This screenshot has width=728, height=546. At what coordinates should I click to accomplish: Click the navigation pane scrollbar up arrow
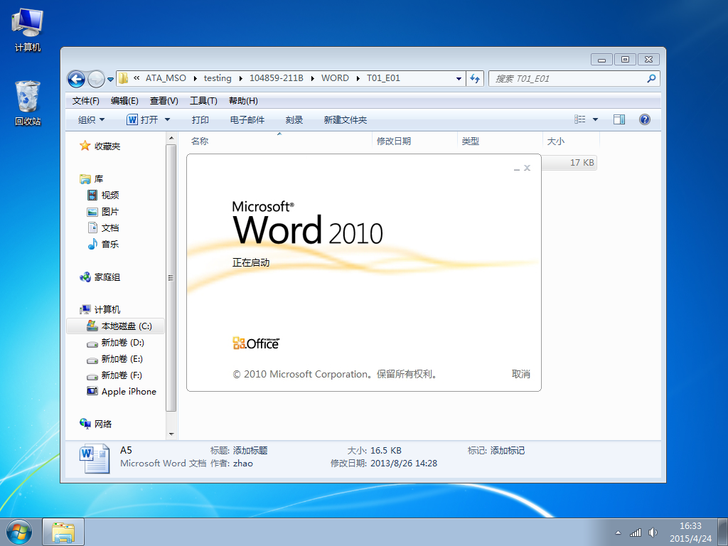pos(171,138)
